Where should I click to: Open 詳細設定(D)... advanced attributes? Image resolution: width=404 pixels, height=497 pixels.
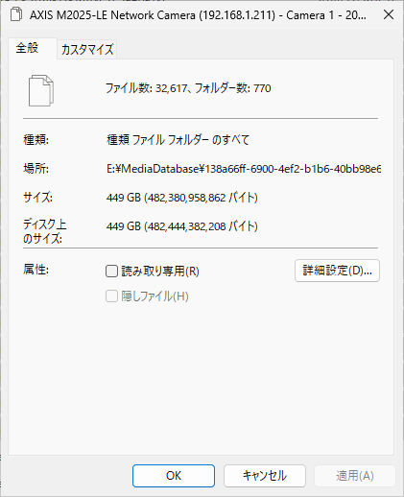click(x=337, y=271)
